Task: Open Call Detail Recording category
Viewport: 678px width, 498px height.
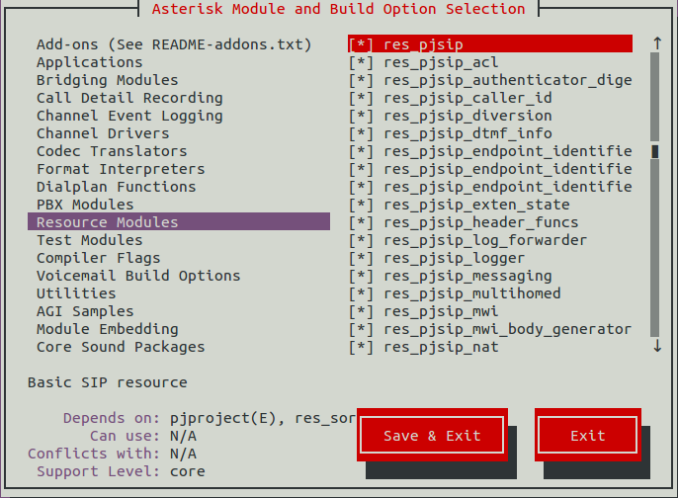Action: coord(129,98)
